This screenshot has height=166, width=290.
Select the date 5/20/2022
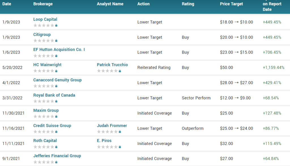pos(12,67)
